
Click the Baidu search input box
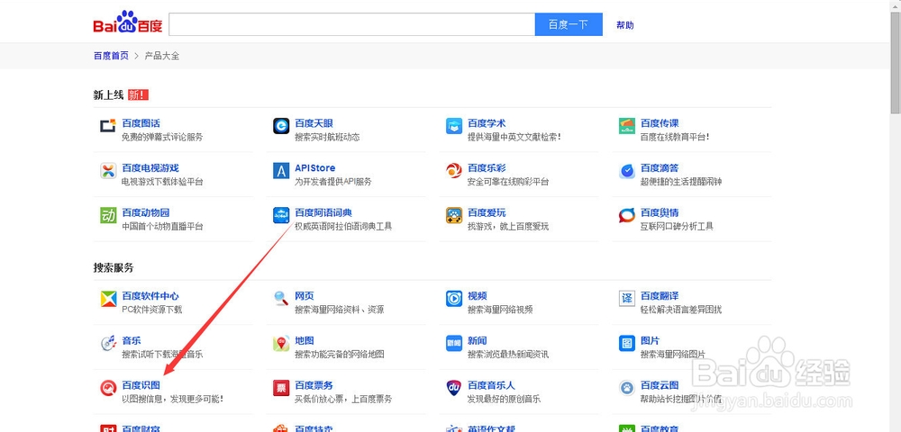[351, 24]
